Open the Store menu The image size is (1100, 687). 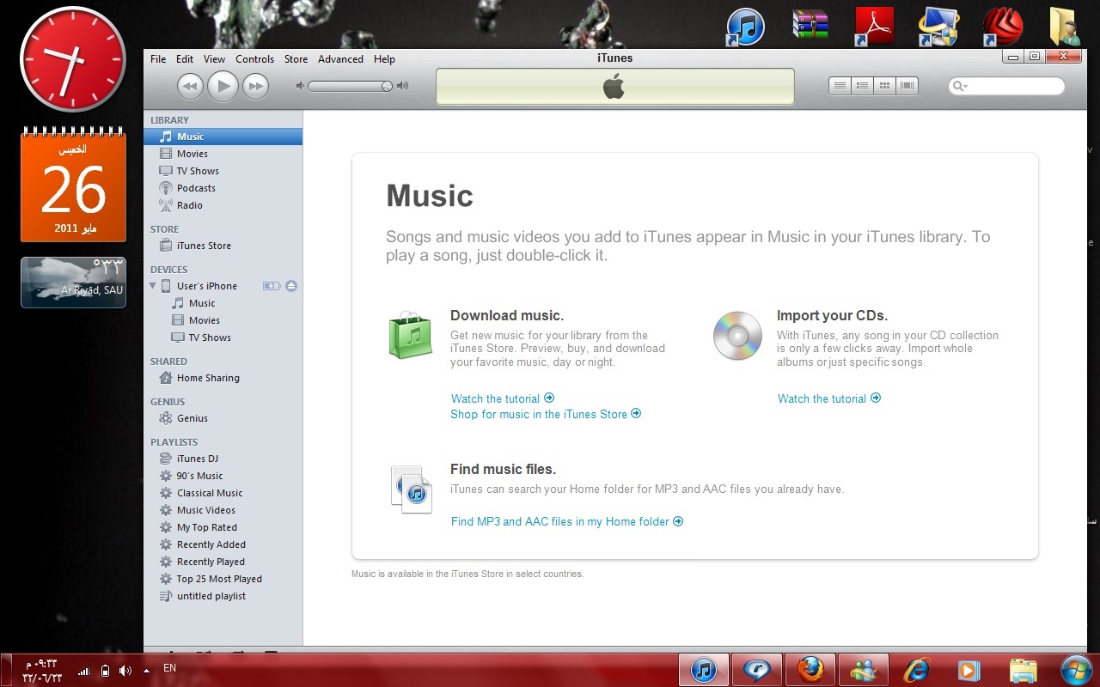pyautogui.click(x=296, y=59)
